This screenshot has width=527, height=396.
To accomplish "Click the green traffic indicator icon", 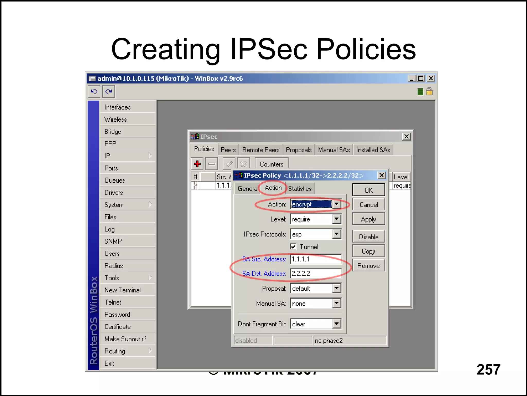I will (420, 91).
